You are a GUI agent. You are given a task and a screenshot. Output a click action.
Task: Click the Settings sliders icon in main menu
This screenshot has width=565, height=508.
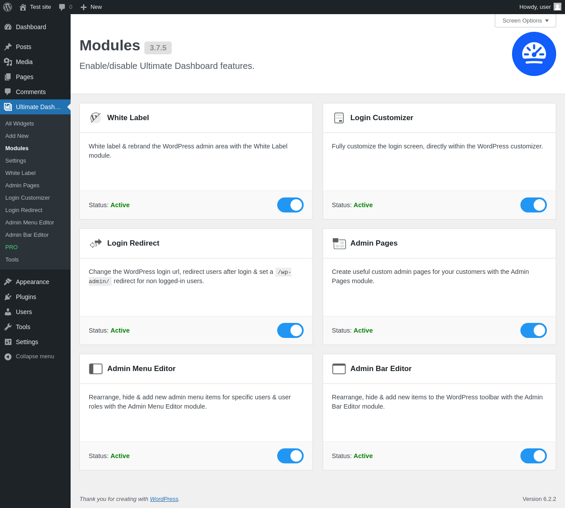coord(8,342)
